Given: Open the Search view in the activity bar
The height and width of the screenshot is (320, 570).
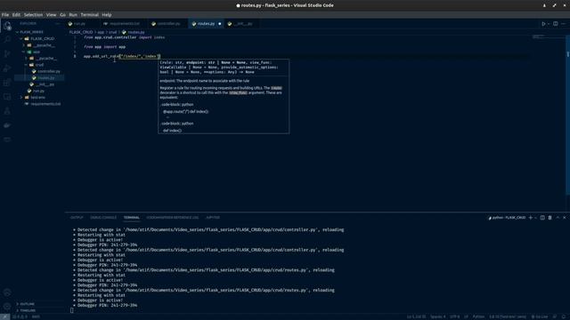Looking at the screenshot, I should click(7, 39).
